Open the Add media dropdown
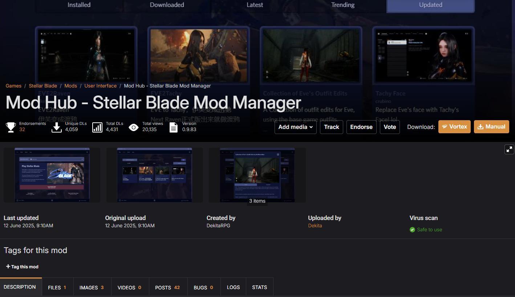The width and height of the screenshot is (515, 297). [x=295, y=127]
